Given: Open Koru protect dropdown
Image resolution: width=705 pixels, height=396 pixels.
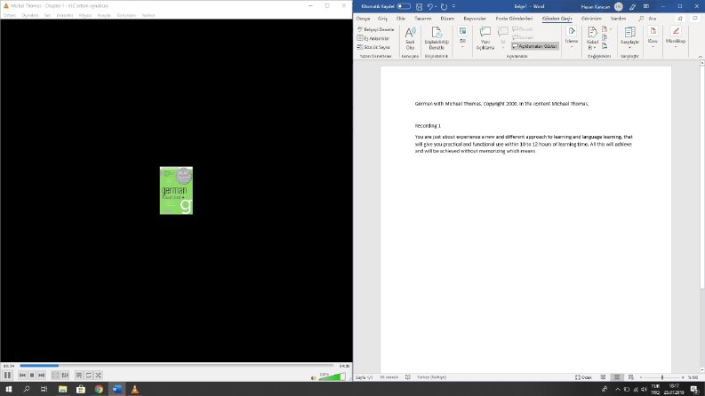Looking at the screenshot, I should click(x=653, y=38).
